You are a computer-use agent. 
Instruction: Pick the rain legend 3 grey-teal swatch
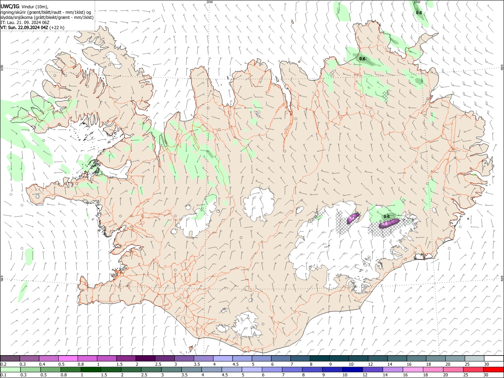[x=171, y=369]
